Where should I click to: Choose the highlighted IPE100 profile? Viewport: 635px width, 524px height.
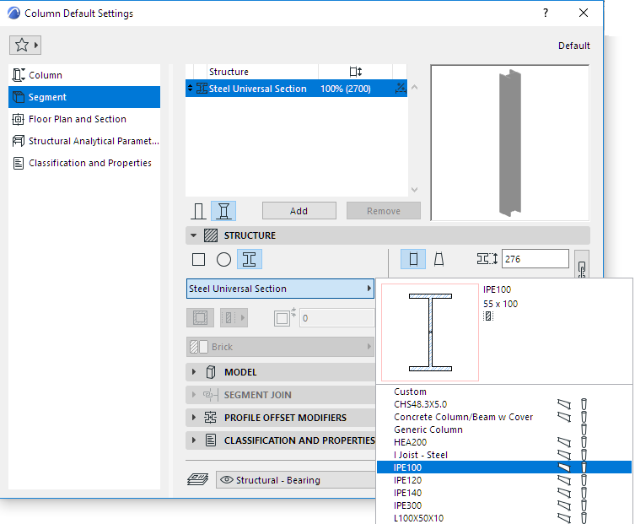click(504, 467)
